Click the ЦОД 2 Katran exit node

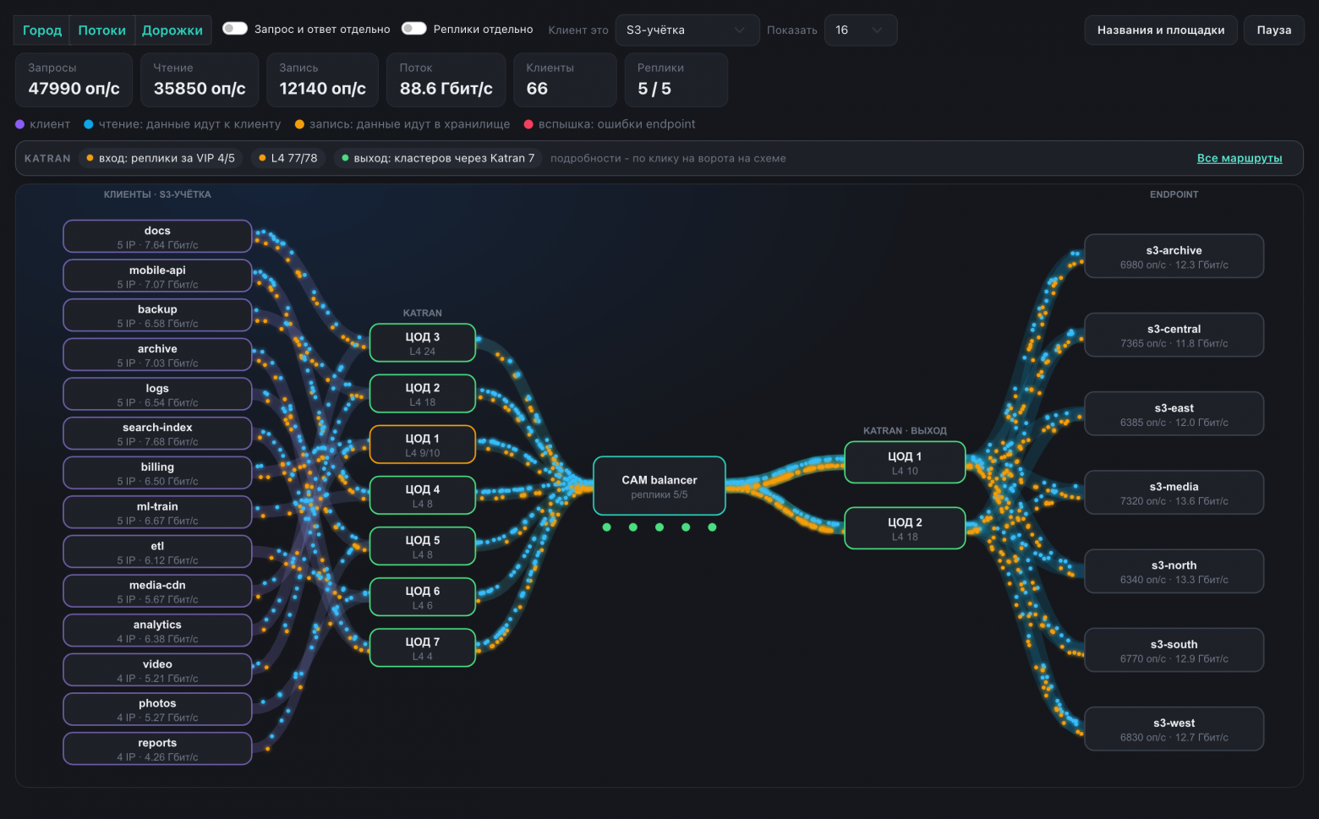pos(905,528)
